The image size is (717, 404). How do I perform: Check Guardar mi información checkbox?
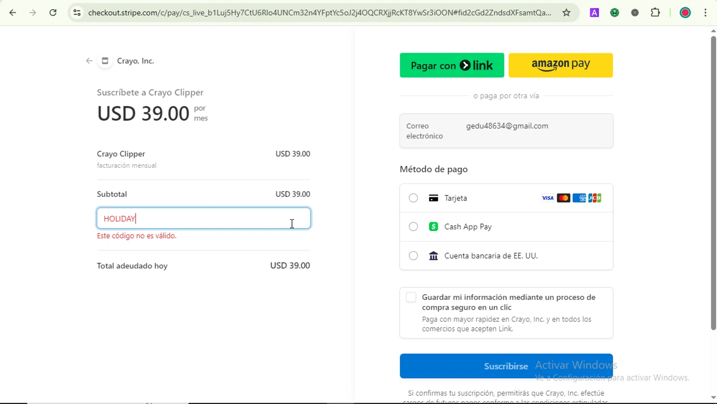point(411,297)
